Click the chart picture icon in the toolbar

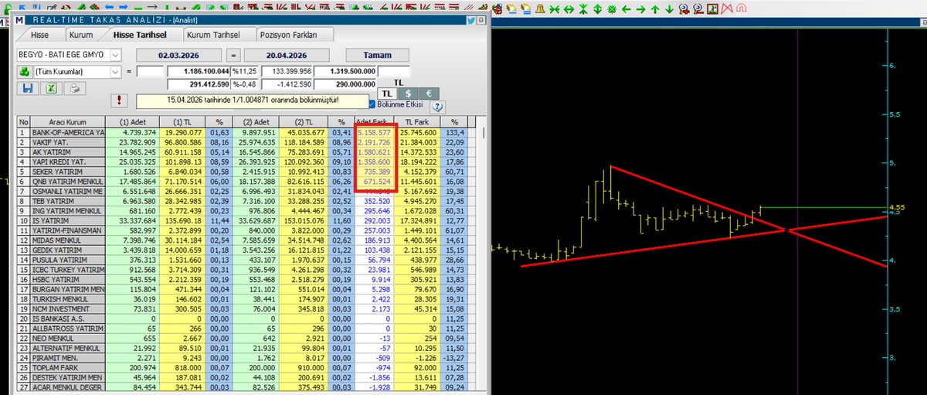pos(712,9)
